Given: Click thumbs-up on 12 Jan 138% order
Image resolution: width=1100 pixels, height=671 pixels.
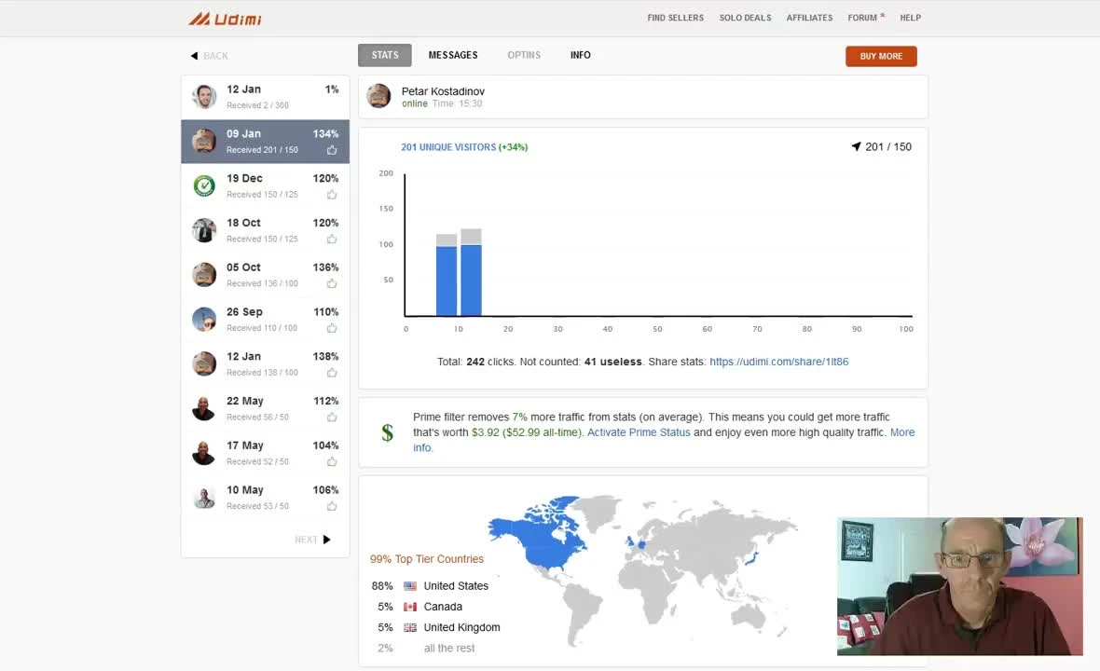Looking at the screenshot, I should [332, 372].
